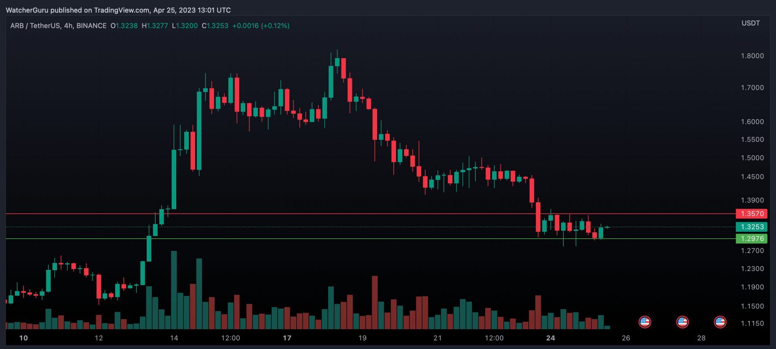Screen dimensions: 776x349
Task: Click the middle US economic event flag icon
Action: [682, 322]
